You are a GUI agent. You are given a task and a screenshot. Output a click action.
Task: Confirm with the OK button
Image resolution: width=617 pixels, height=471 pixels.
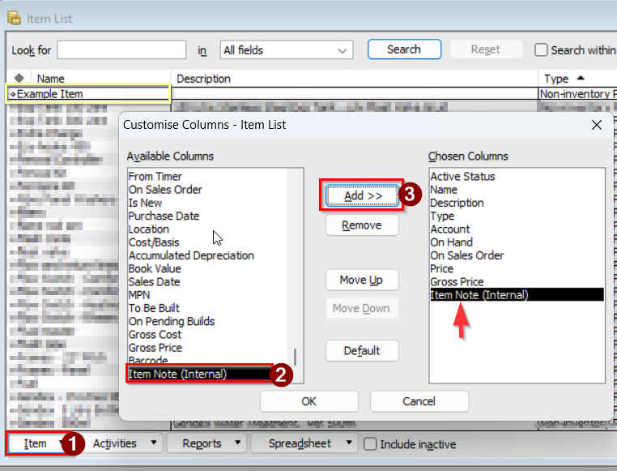308,401
